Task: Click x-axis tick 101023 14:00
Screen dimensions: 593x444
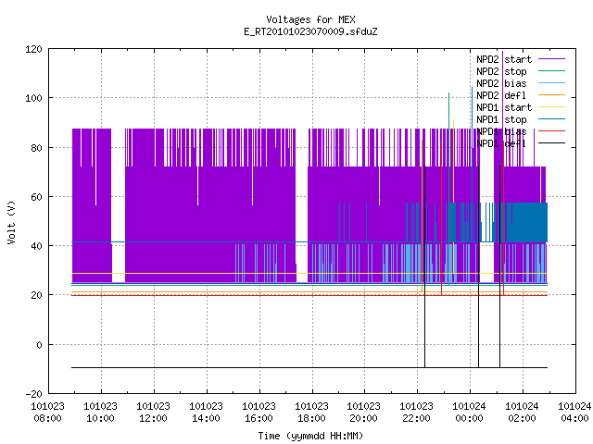Action: (x=206, y=413)
